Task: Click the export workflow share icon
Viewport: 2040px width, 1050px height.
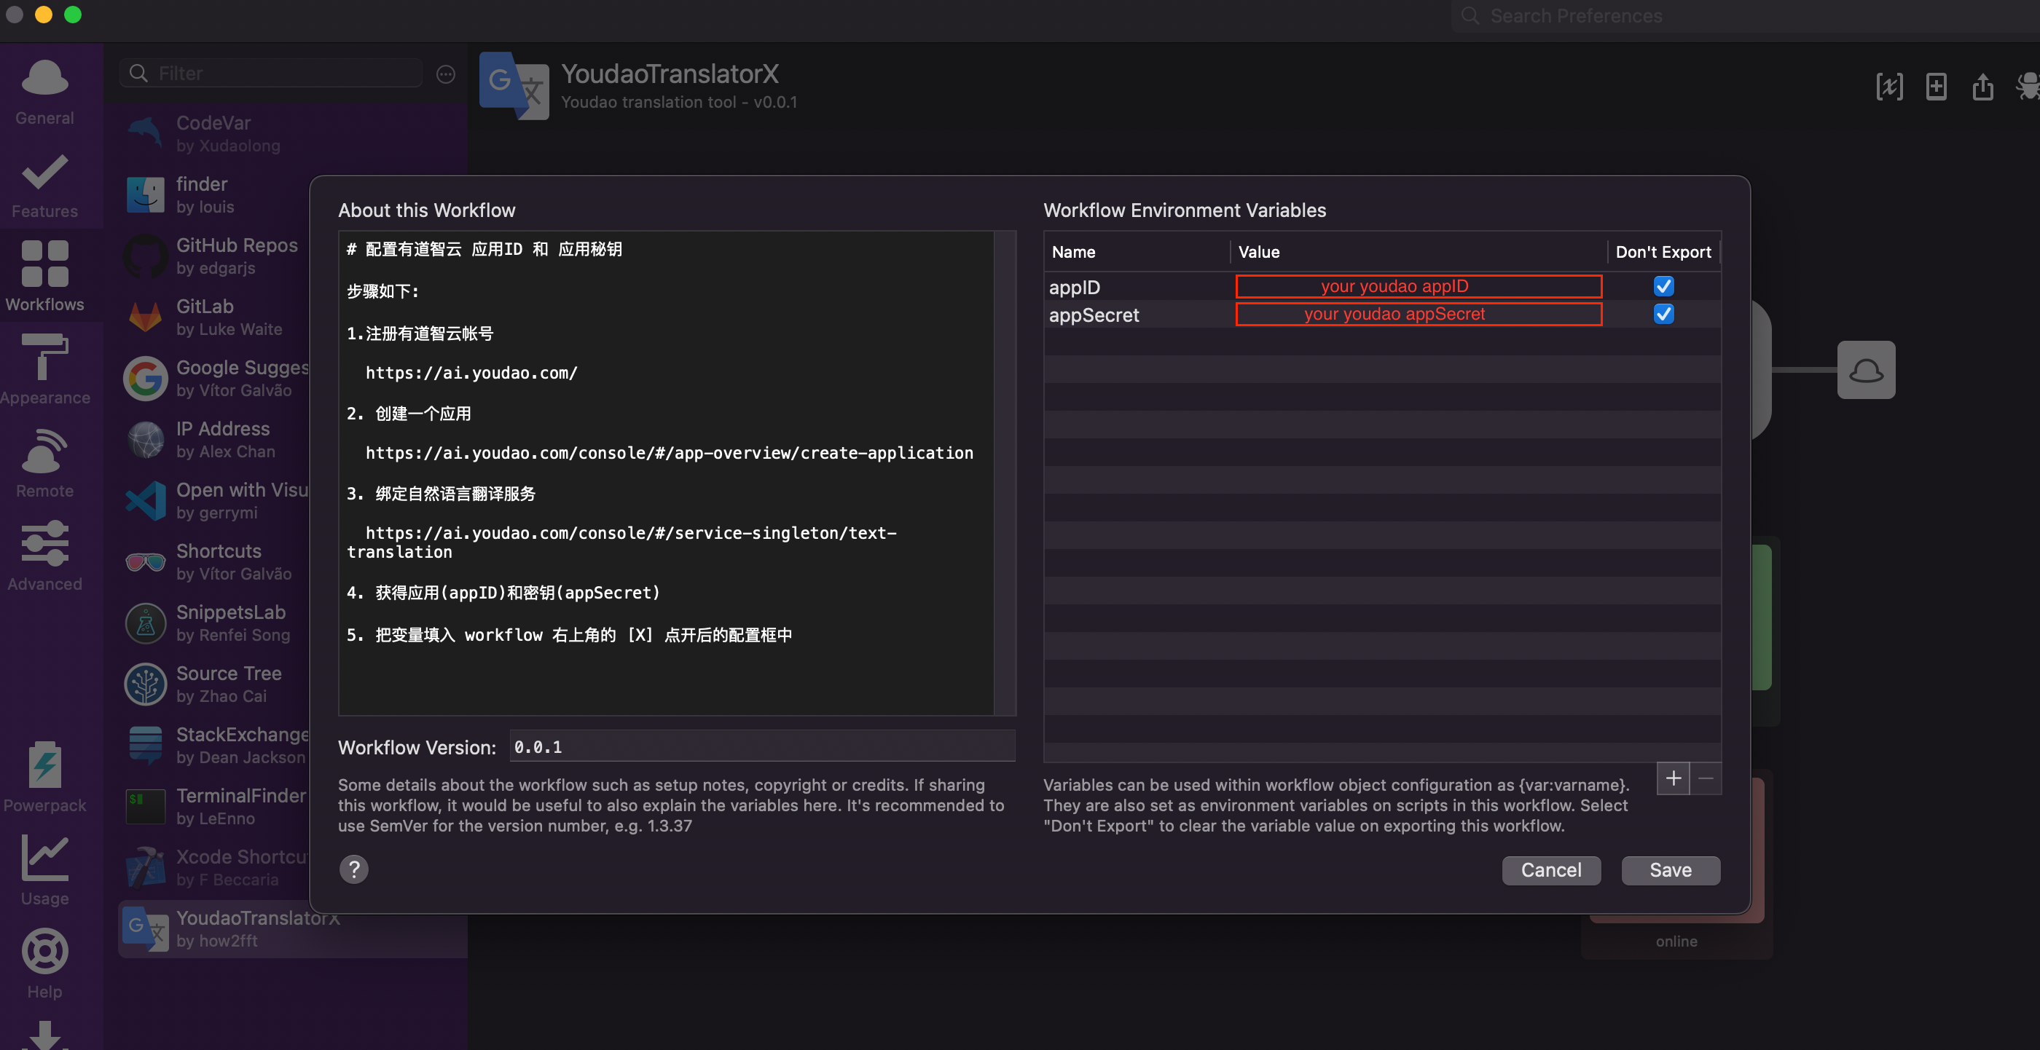Action: [x=1982, y=86]
